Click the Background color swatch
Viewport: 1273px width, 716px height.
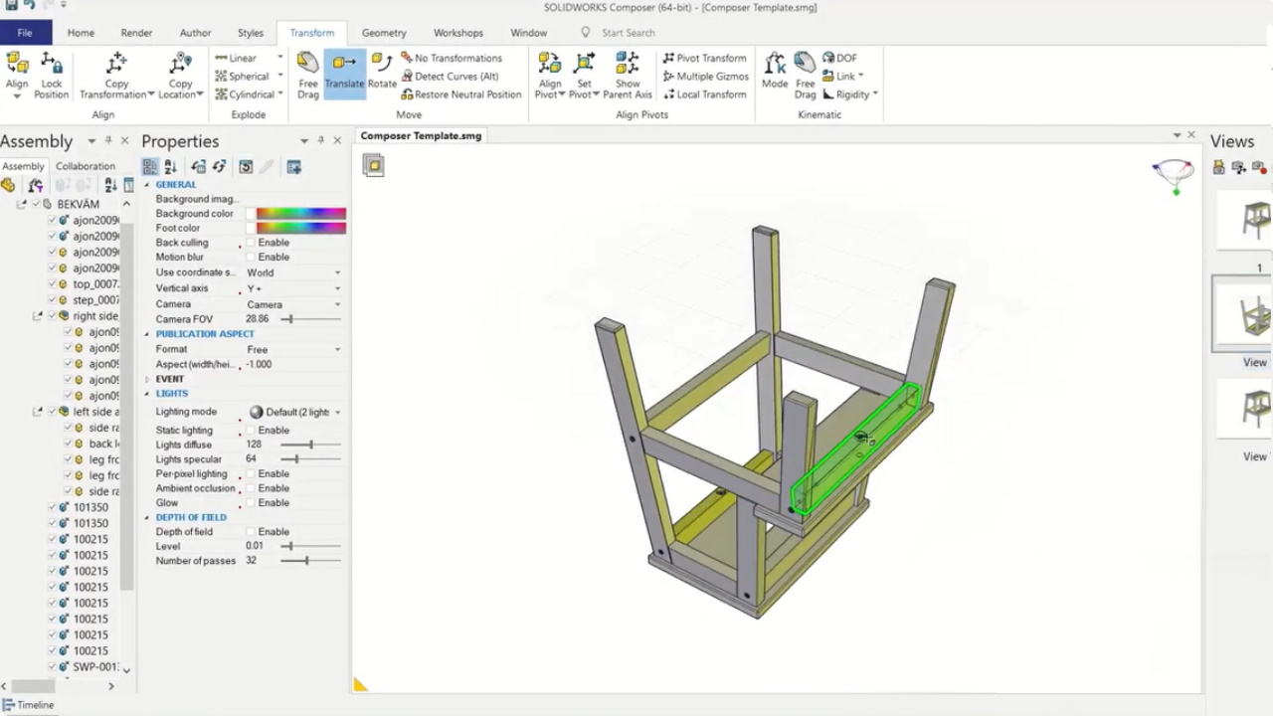[x=300, y=214]
